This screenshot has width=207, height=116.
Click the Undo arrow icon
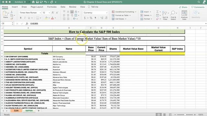(x=46, y=2)
